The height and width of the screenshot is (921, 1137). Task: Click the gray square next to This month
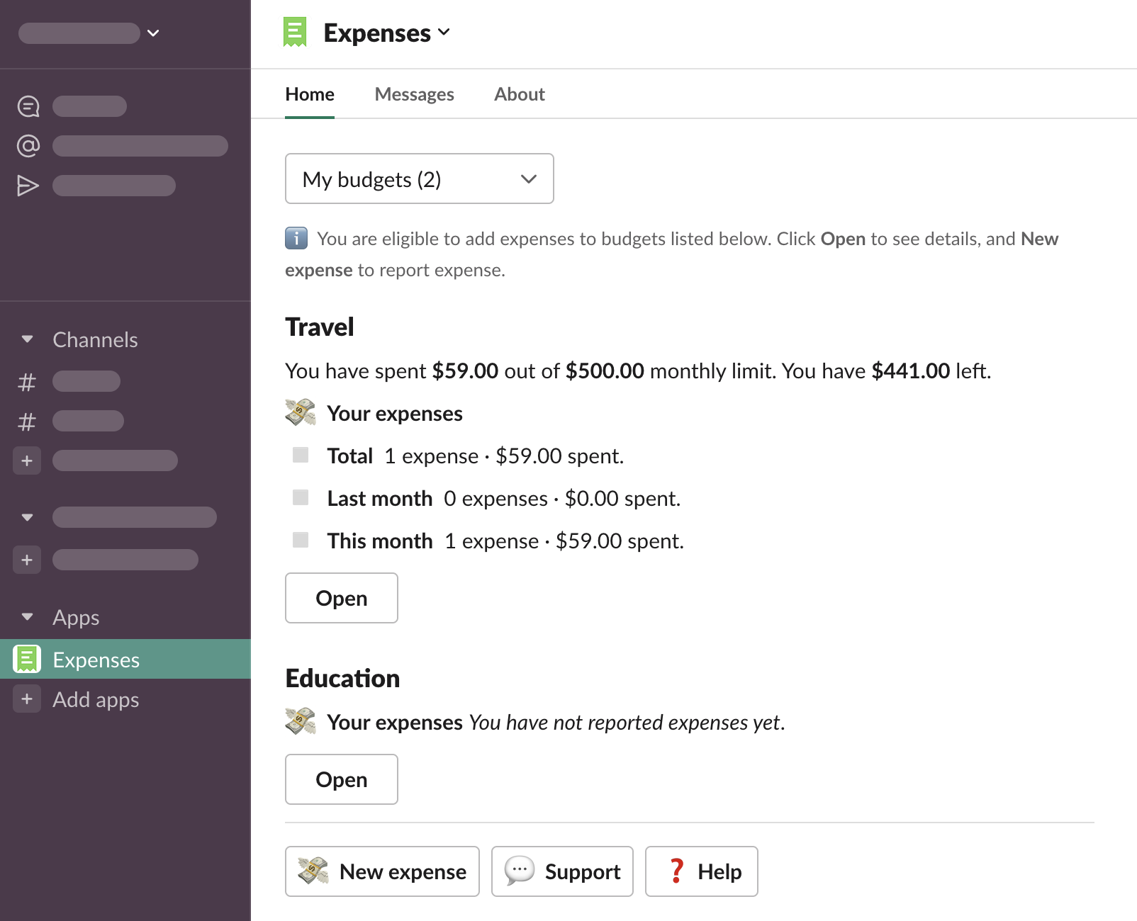click(x=301, y=540)
